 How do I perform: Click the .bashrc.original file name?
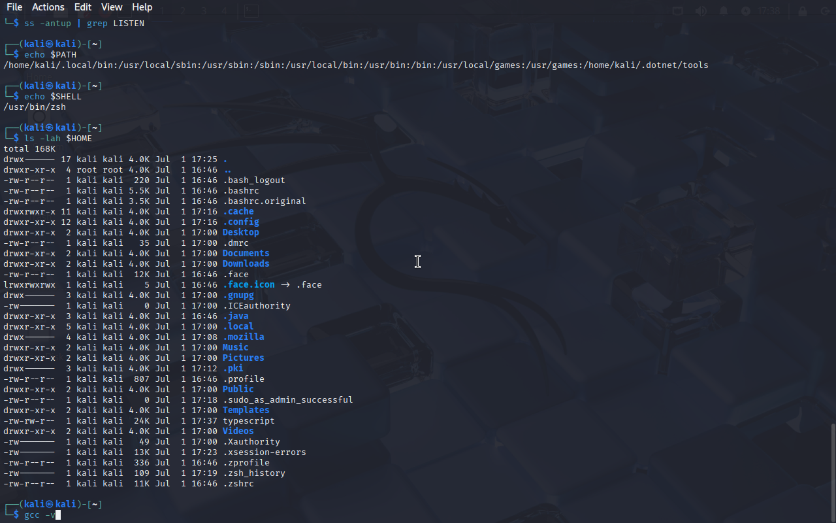[265, 201]
